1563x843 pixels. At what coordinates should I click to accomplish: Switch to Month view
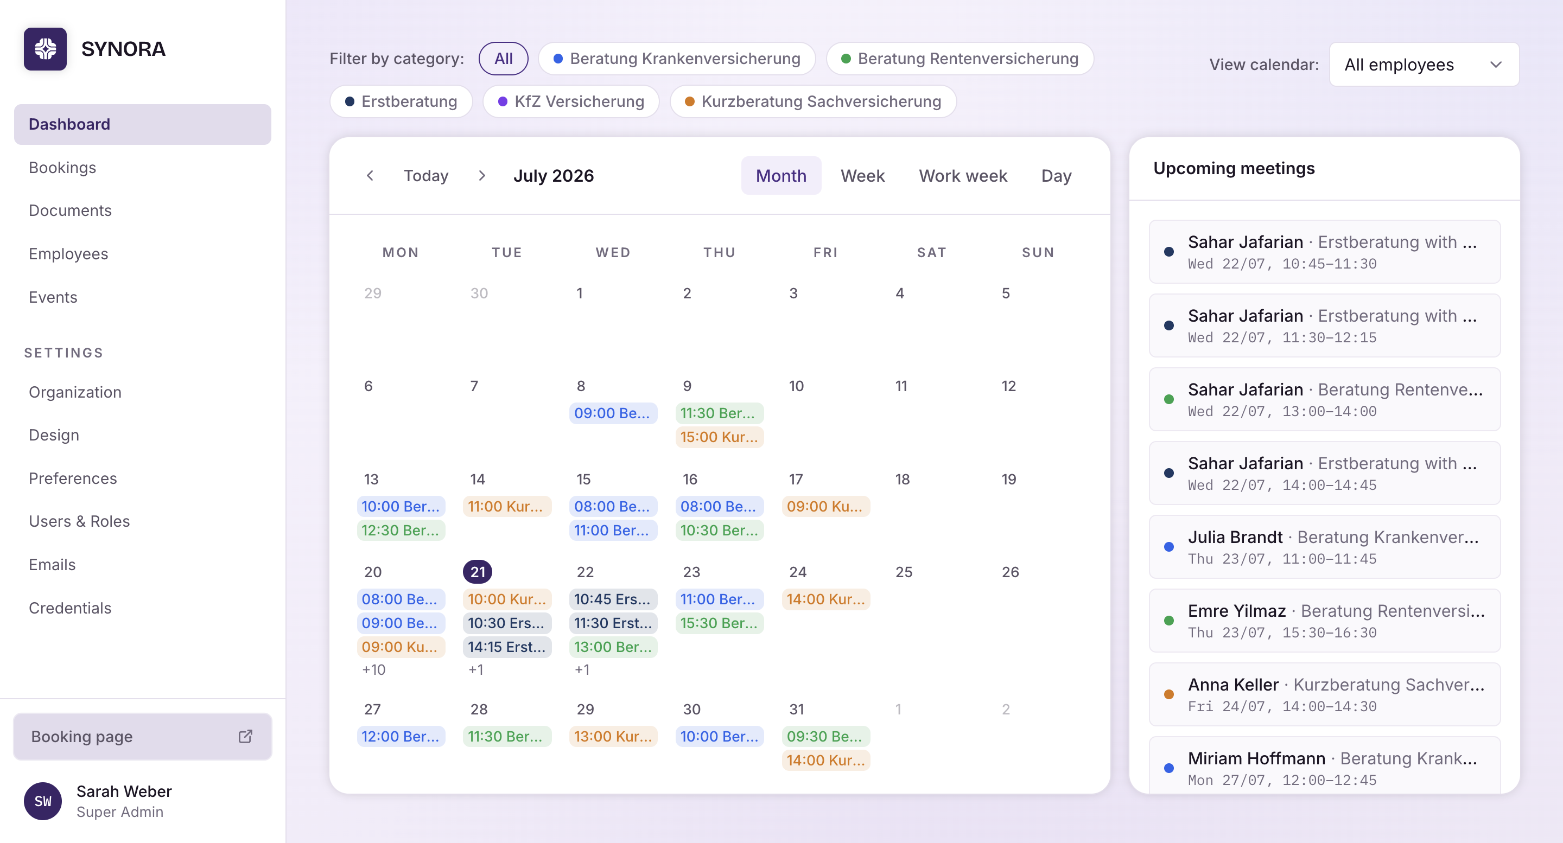pyautogui.click(x=780, y=175)
